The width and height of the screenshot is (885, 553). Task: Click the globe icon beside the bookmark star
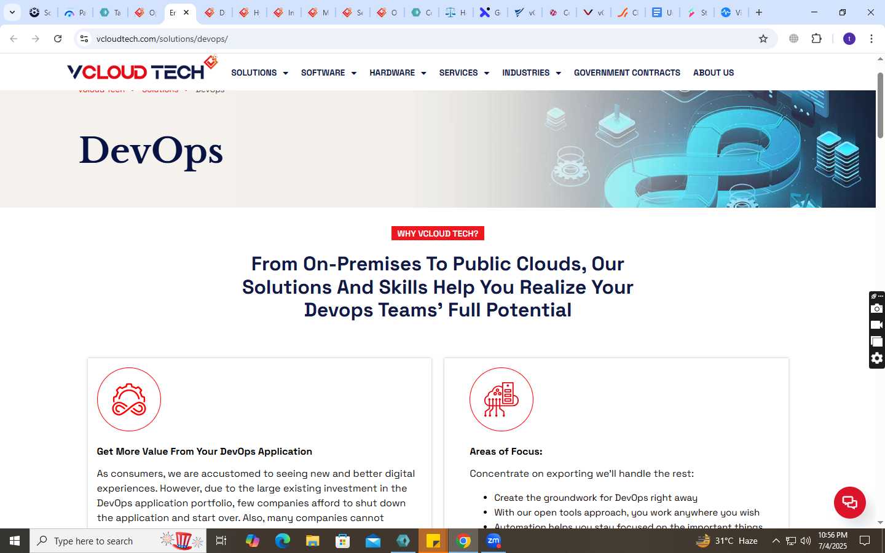[x=794, y=39]
